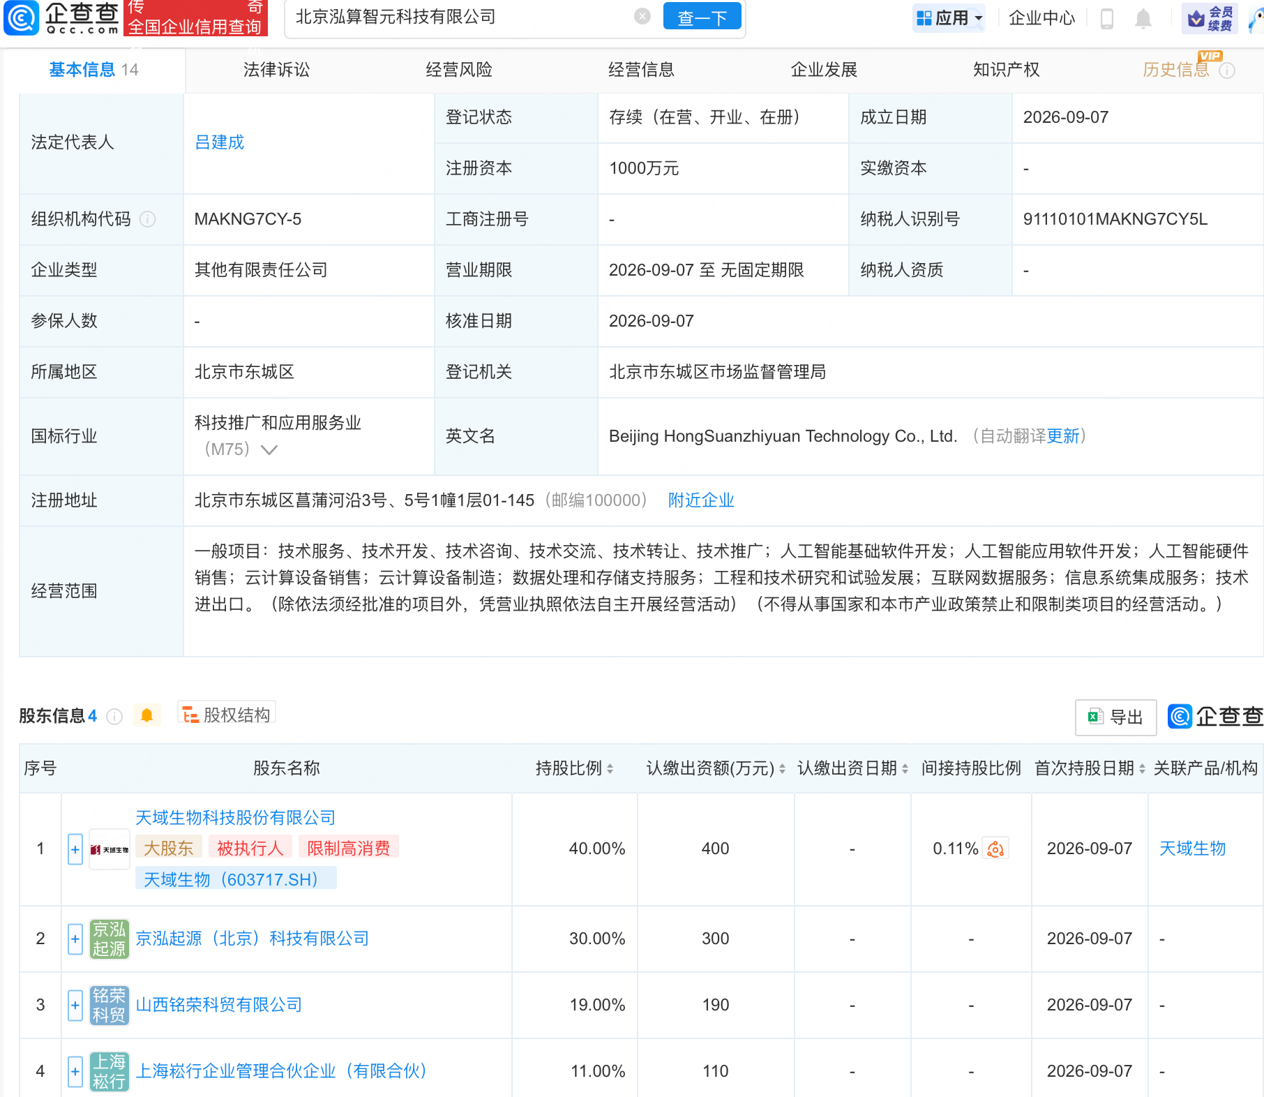Click the 天域生物 company logo thumbnail
1264x1097 pixels.
[110, 849]
